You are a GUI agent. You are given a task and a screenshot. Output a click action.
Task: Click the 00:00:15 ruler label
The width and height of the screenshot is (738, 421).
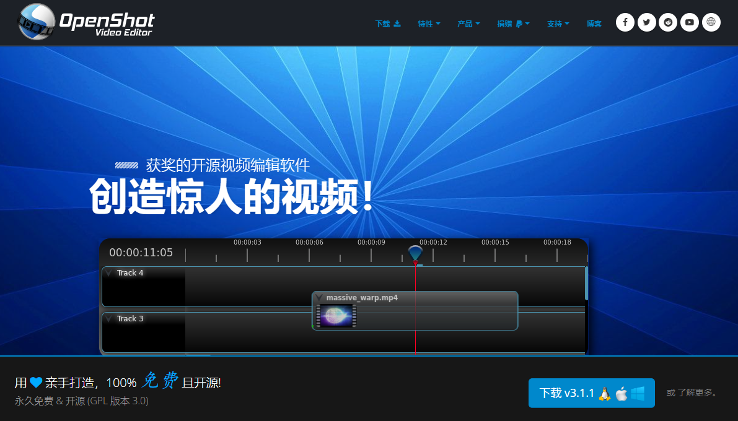pos(495,242)
